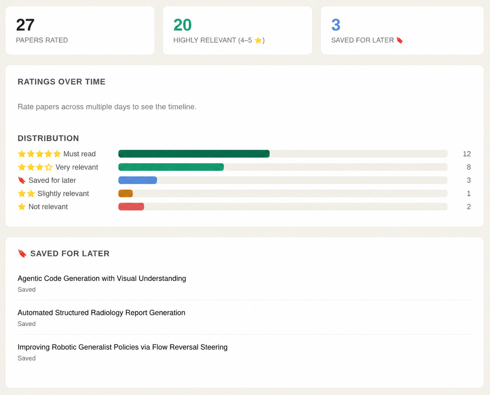Click the bookmark icon in the Saved For Later stat card
The width and height of the screenshot is (490, 395).
pos(399,40)
